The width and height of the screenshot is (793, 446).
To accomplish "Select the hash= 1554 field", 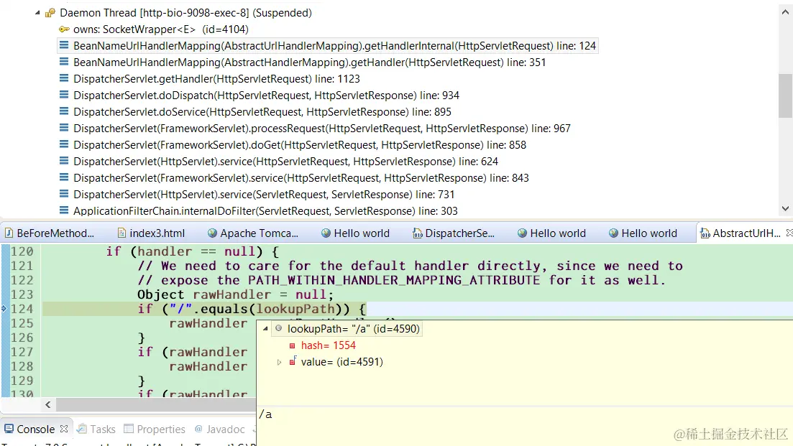I will click(x=329, y=345).
